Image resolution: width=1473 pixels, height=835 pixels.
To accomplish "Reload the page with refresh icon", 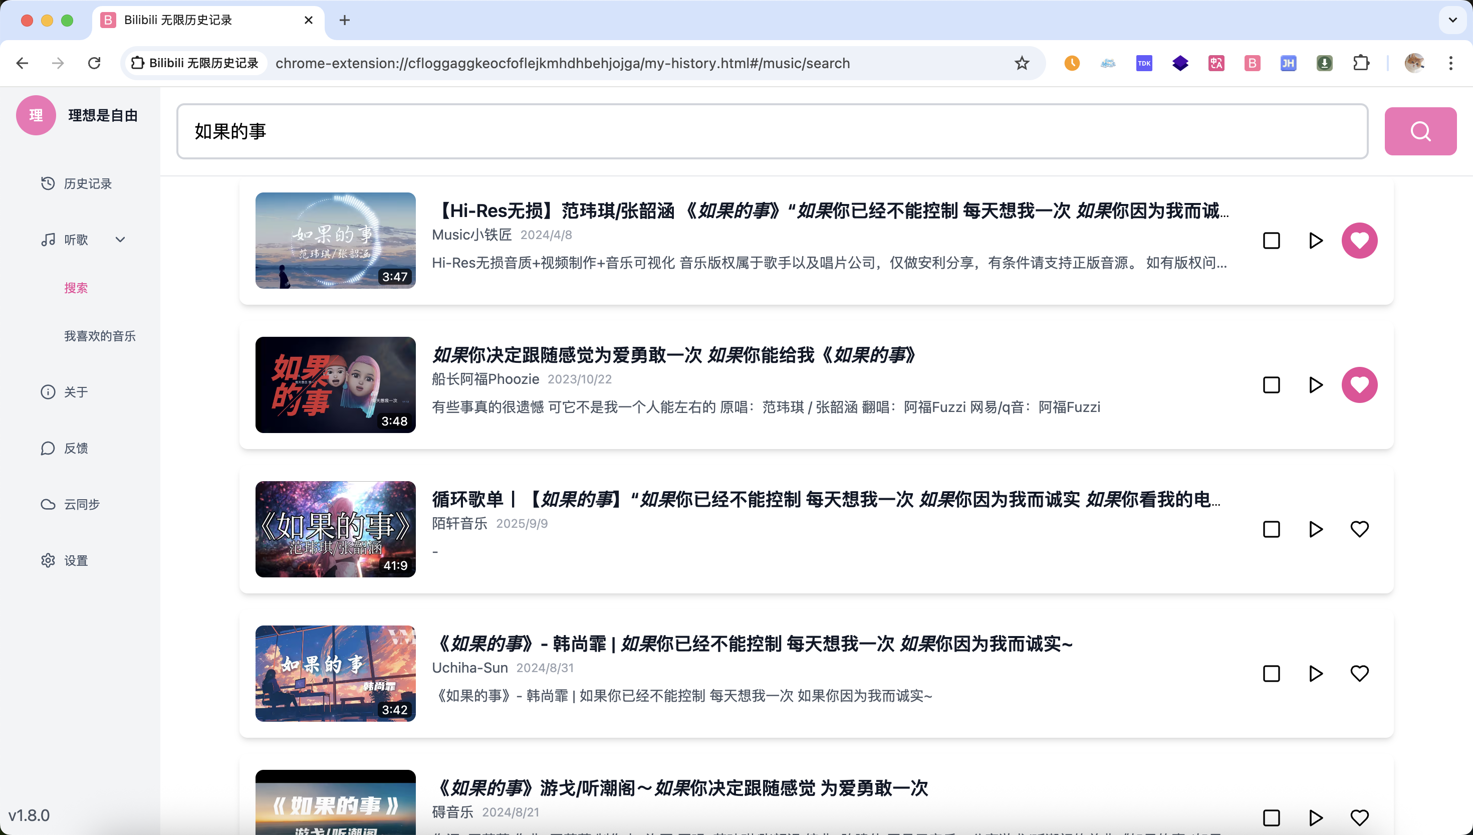I will [95, 63].
